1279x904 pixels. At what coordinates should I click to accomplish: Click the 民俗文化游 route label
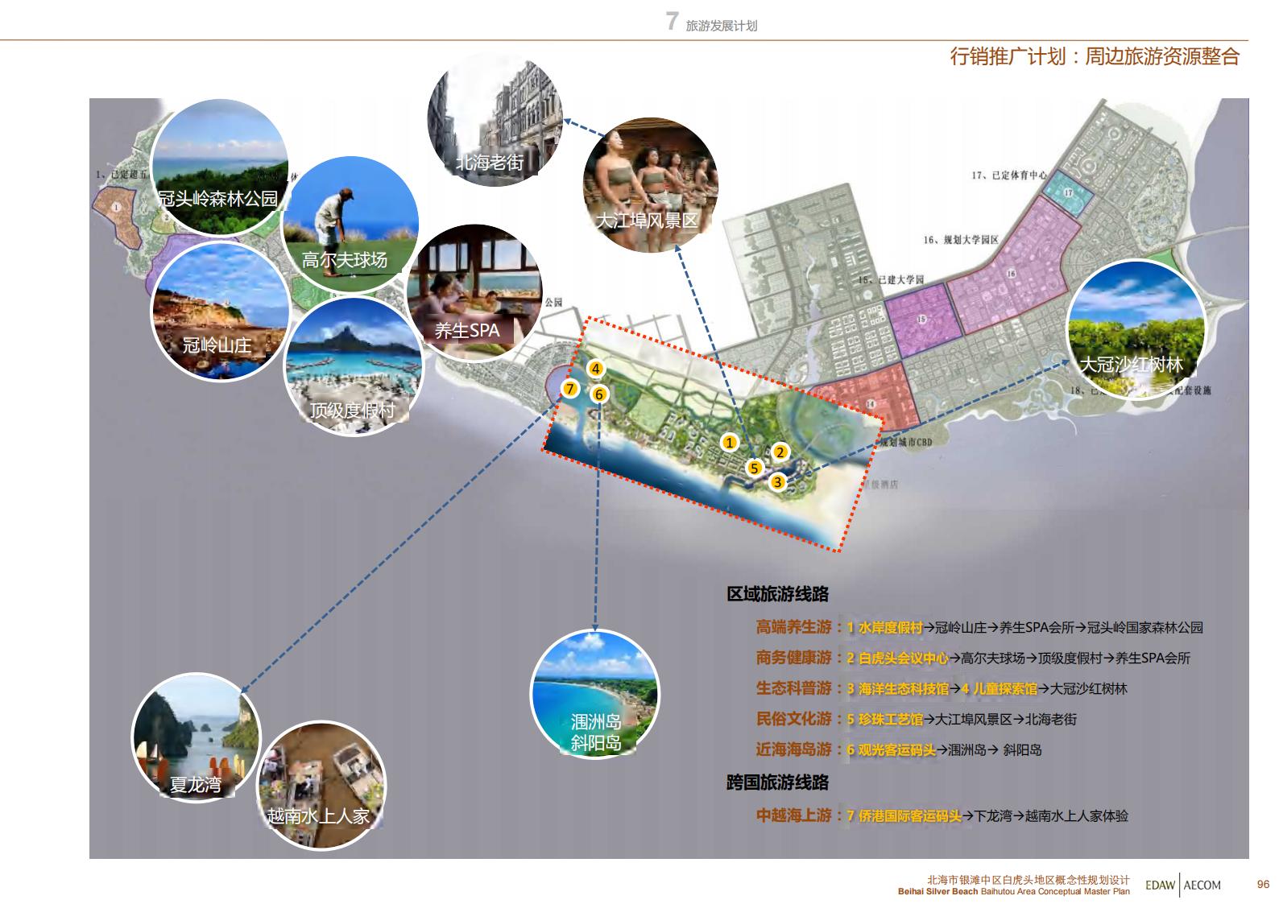[x=793, y=719]
